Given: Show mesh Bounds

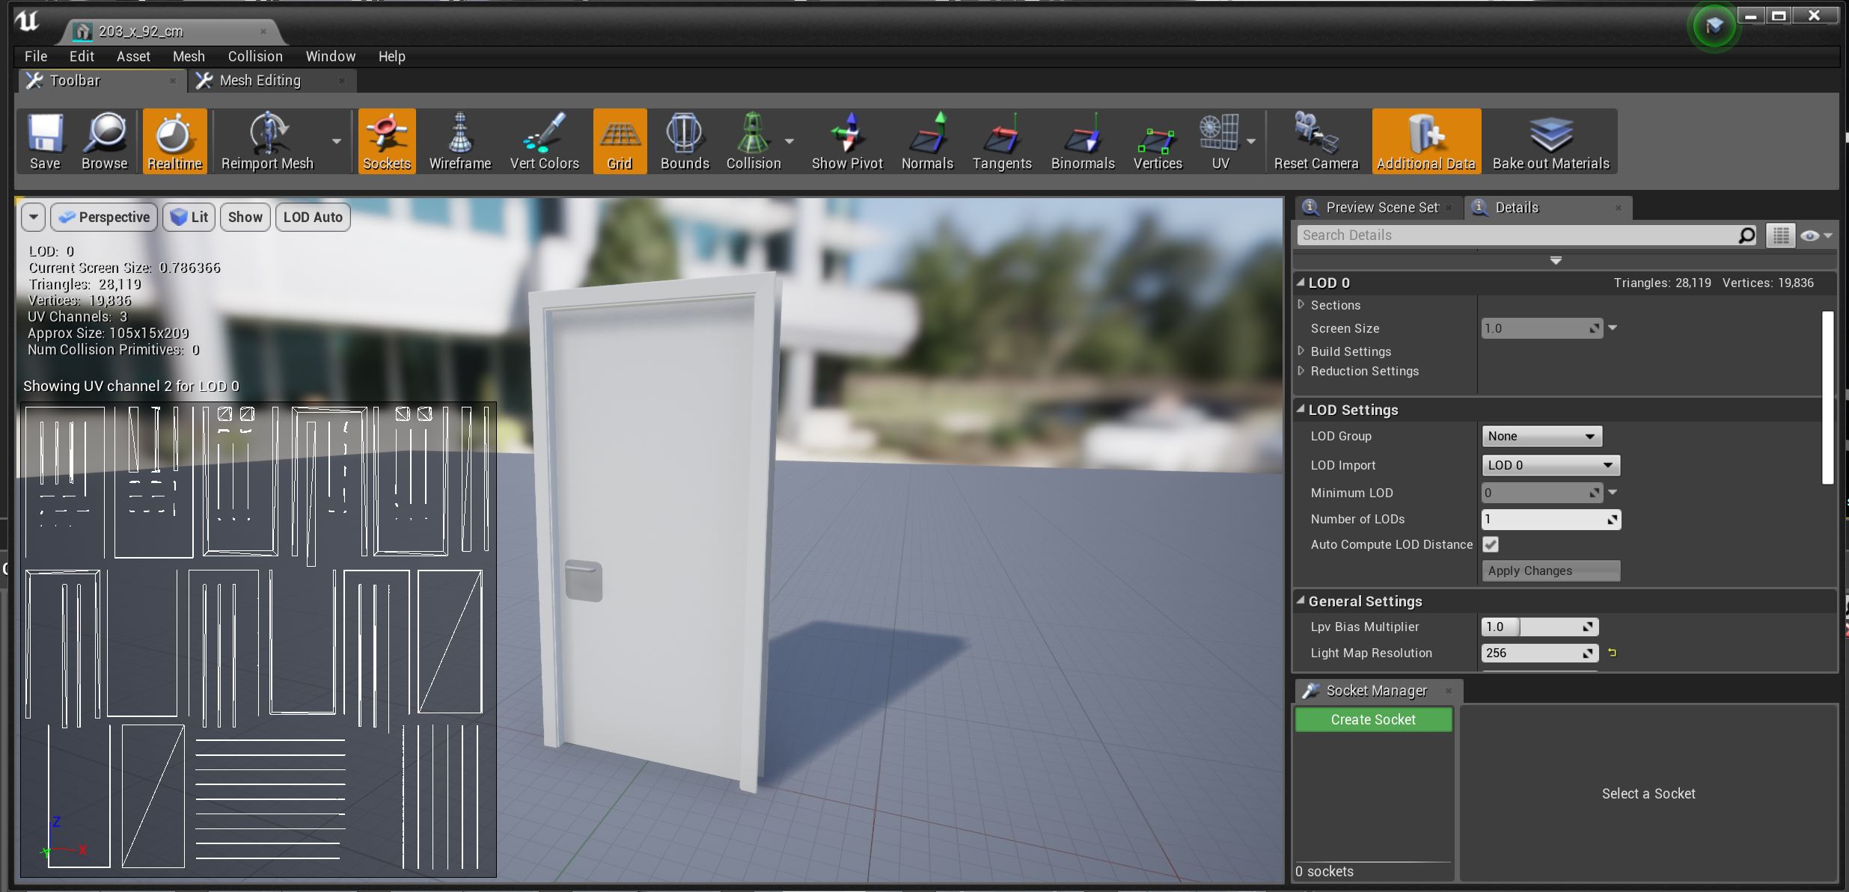Looking at the screenshot, I should click(x=685, y=141).
